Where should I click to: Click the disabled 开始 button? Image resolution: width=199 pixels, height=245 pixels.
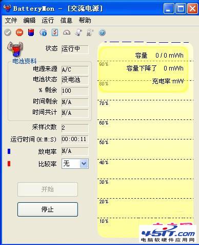click(x=48, y=189)
